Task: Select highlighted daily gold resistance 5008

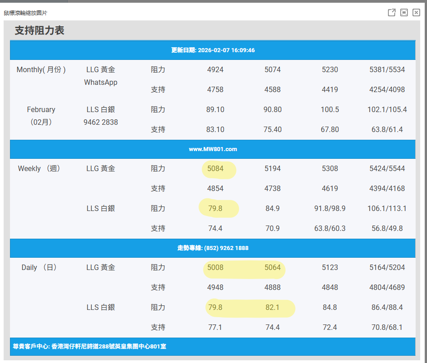Action: point(215,268)
